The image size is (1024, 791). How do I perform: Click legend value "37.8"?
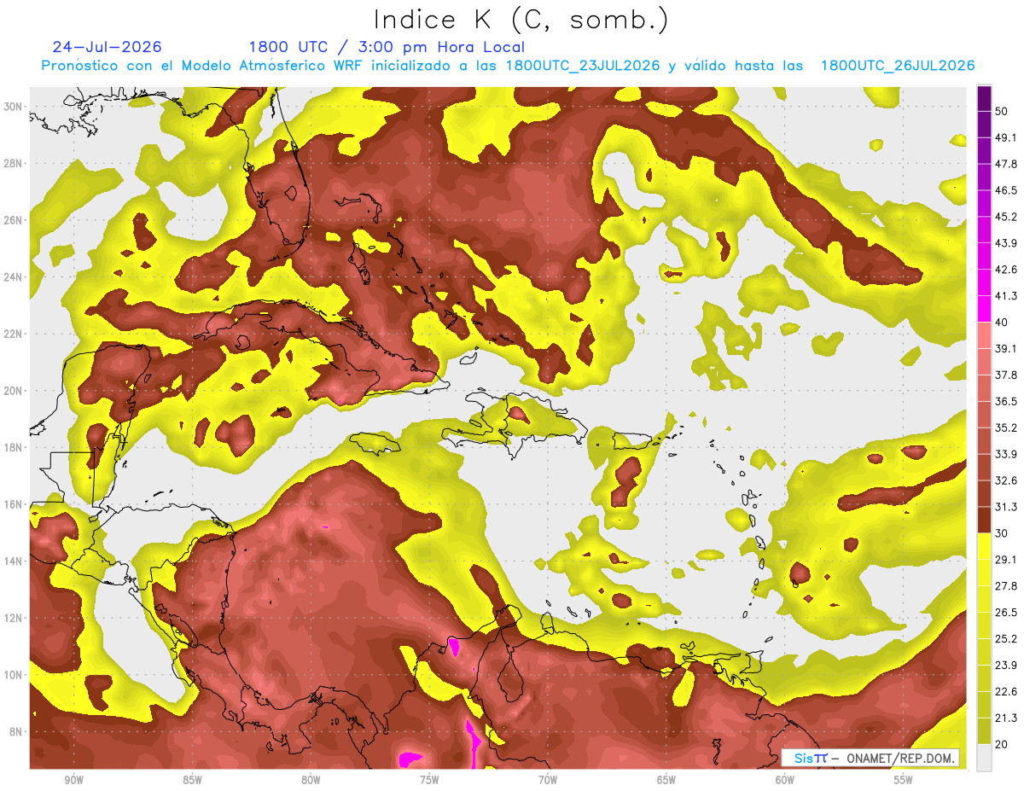pos(1006,375)
